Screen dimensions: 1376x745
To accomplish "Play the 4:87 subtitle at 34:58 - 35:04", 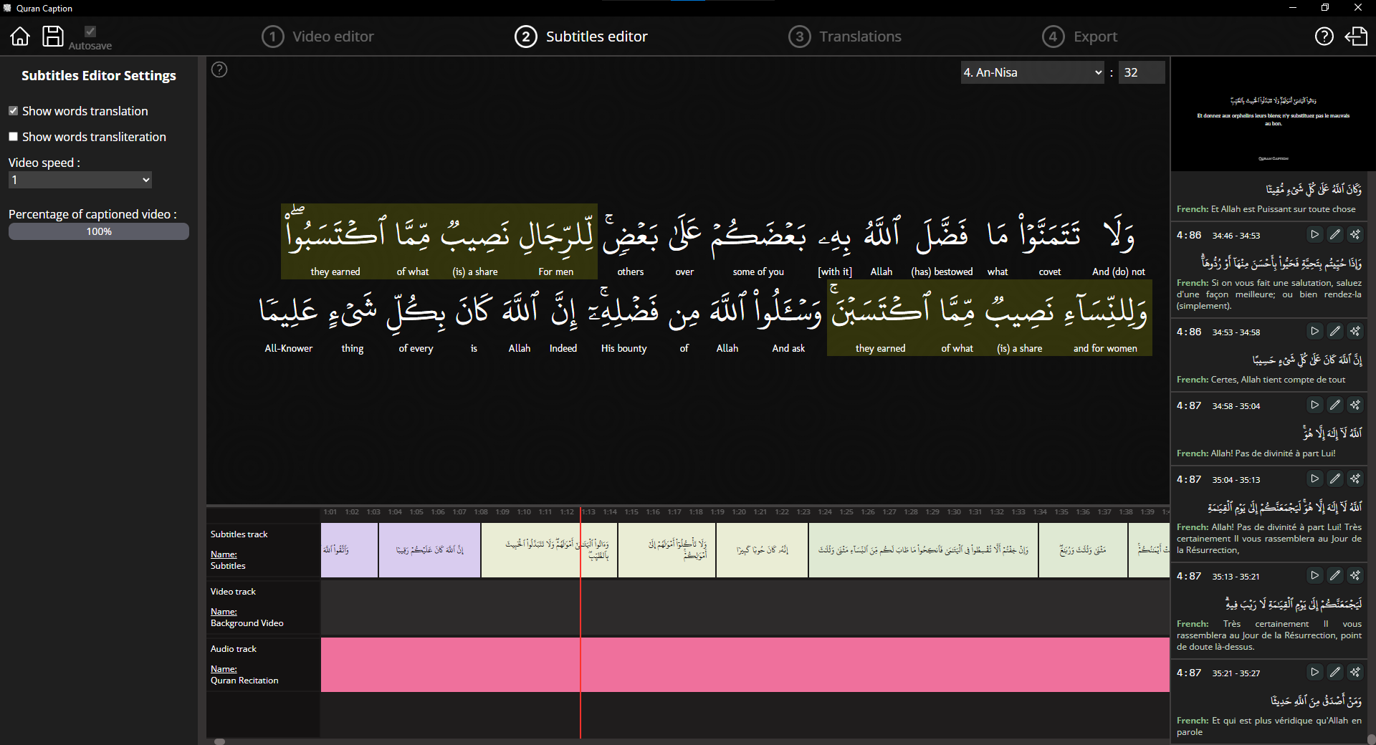I will [1314, 405].
